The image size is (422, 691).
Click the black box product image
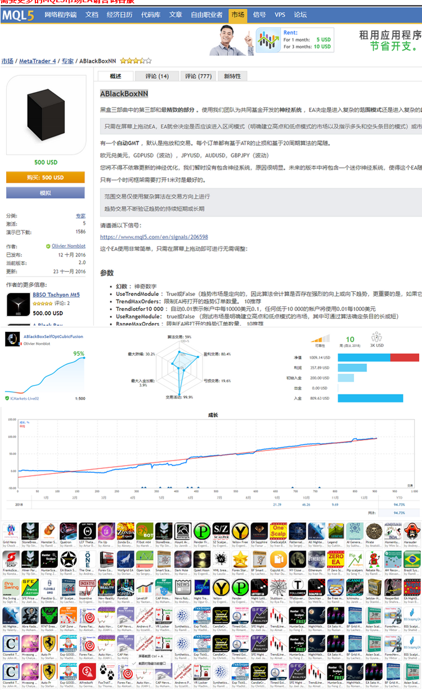click(x=46, y=116)
